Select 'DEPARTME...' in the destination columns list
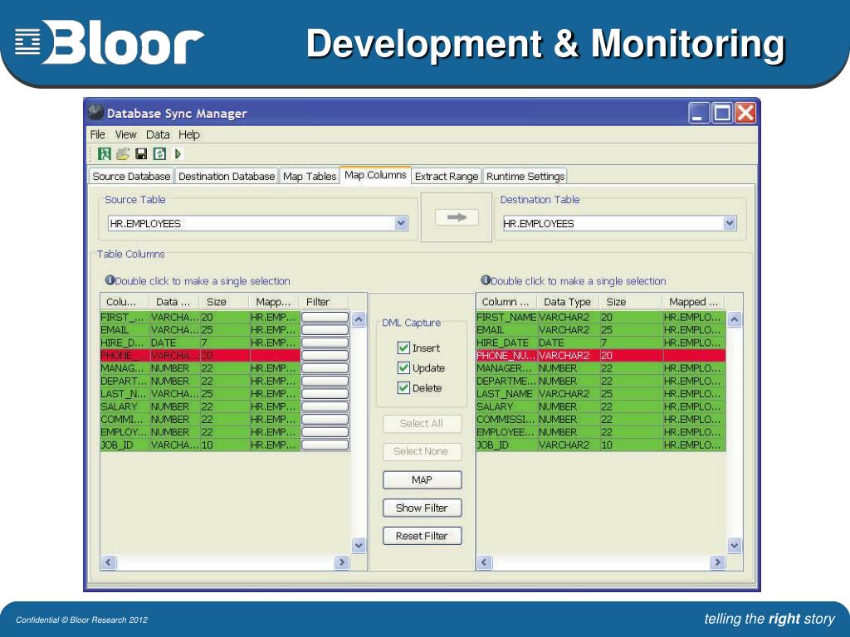This screenshot has height=637, width=850. tap(506, 381)
